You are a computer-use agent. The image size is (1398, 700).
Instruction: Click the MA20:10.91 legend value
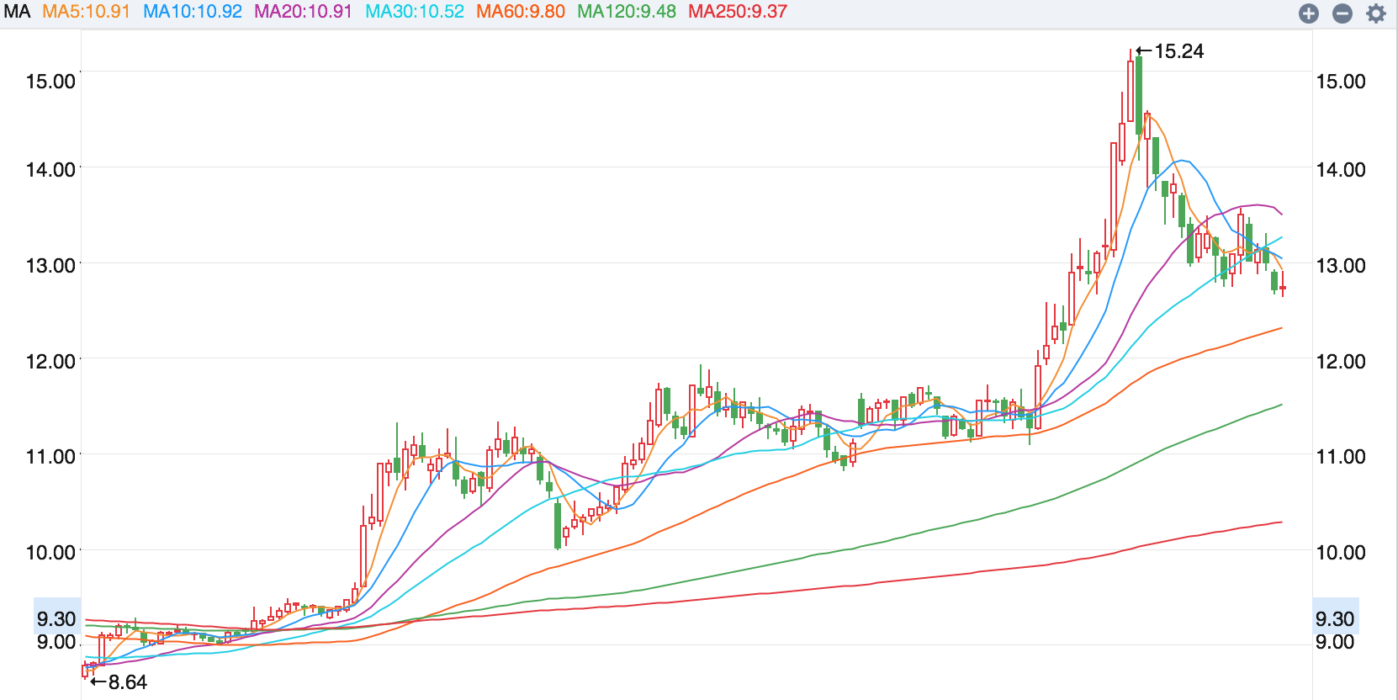pyautogui.click(x=304, y=12)
